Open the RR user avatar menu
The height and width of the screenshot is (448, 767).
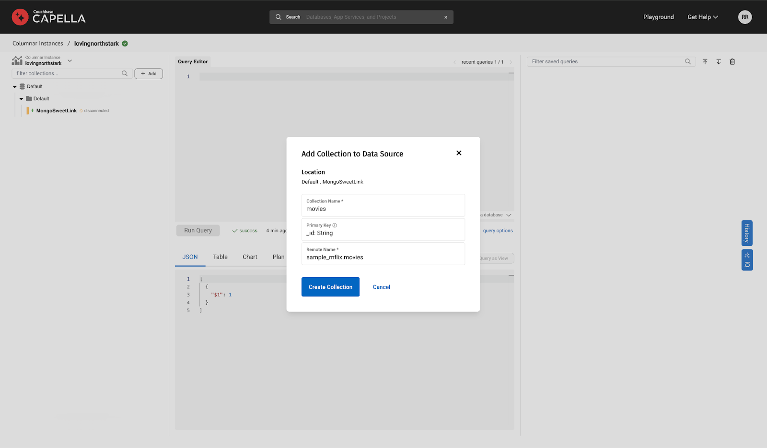click(x=744, y=17)
